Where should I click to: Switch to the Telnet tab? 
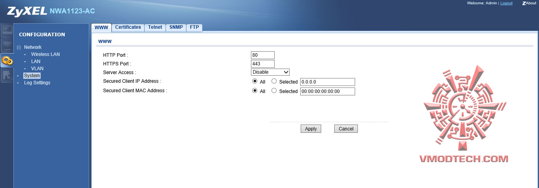point(155,28)
